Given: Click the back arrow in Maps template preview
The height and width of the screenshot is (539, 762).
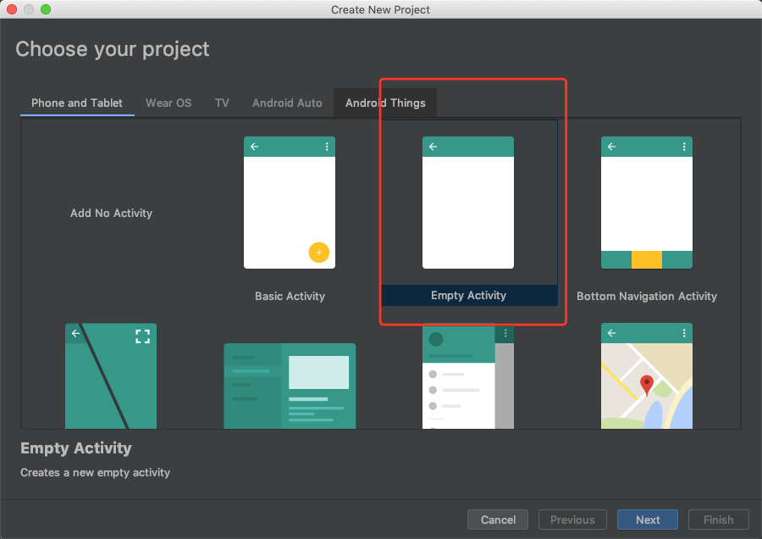Looking at the screenshot, I should [x=612, y=333].
